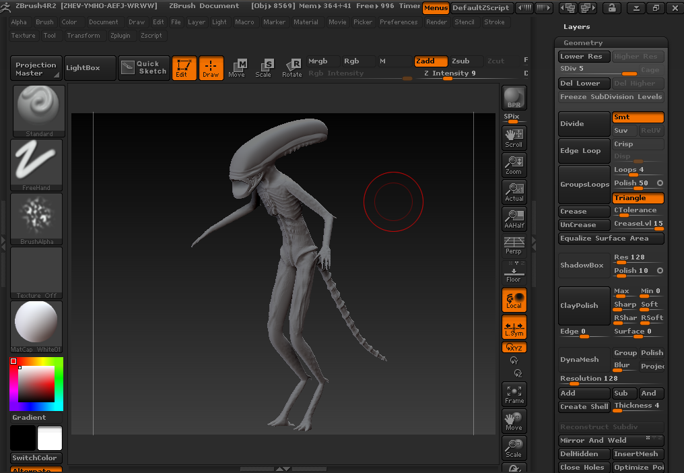Select the Zoom canvas tool

click(x=514, y=165)
